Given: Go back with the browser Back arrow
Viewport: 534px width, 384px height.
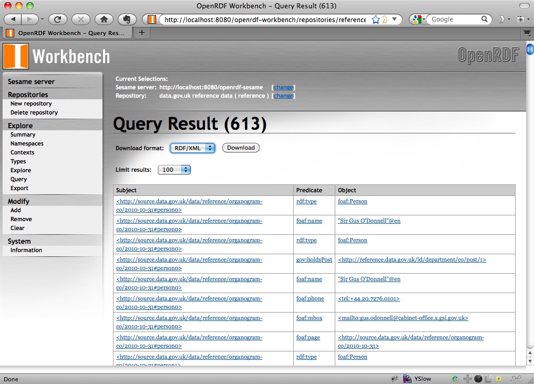Looking at the screenshot, I should pyautogui.click(x=13, y=19).
